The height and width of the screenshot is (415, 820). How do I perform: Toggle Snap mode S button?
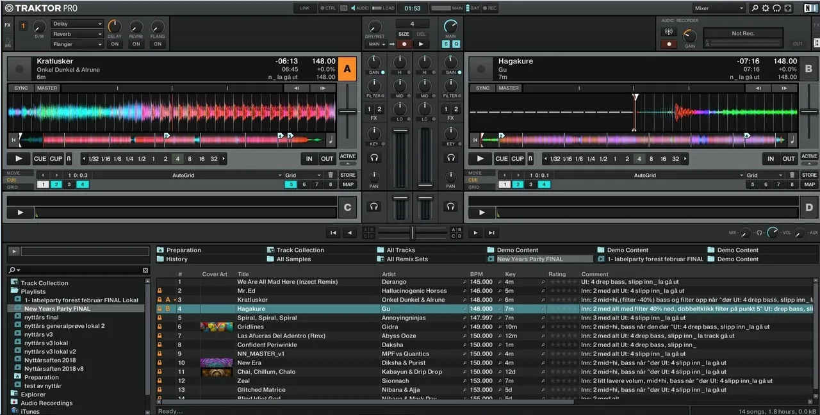click(x=447, y=44)
